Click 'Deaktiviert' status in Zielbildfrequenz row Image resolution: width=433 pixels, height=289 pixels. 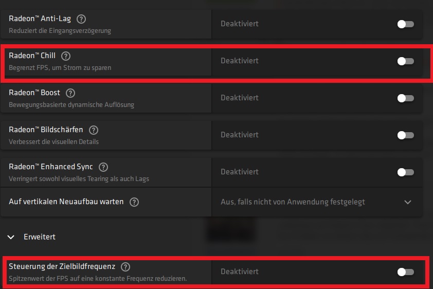pyautogui.click(x=240, y=272)
